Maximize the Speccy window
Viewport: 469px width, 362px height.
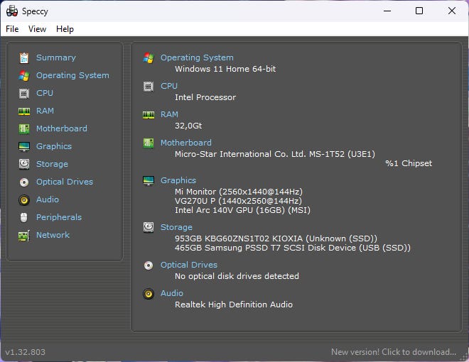(x=419, y=11)
